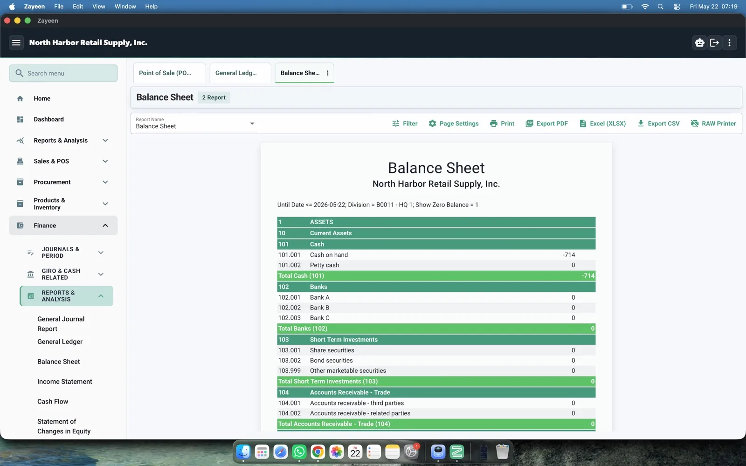Screen dimensions: 746x466
Task: Open the hamburger menu icon
Action: pos(16,43)
